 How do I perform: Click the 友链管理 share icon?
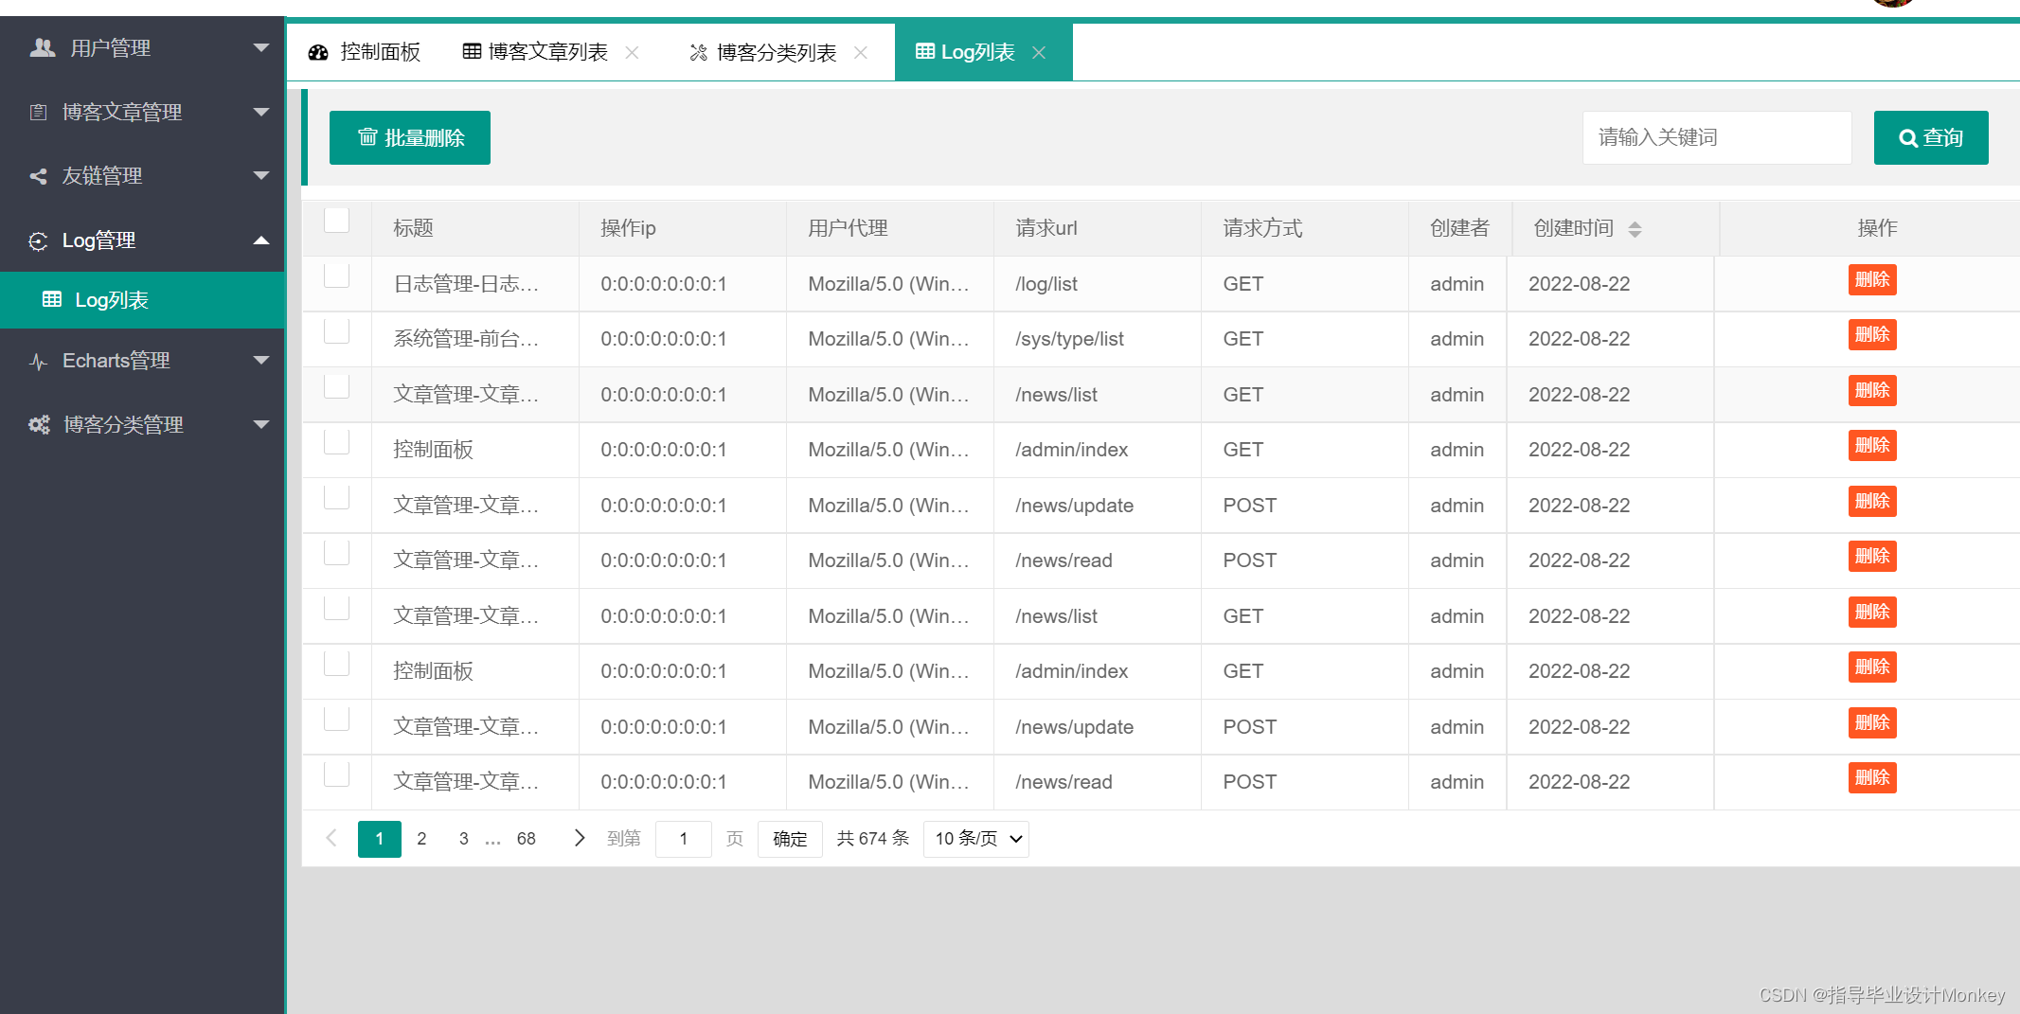(39, 176)
